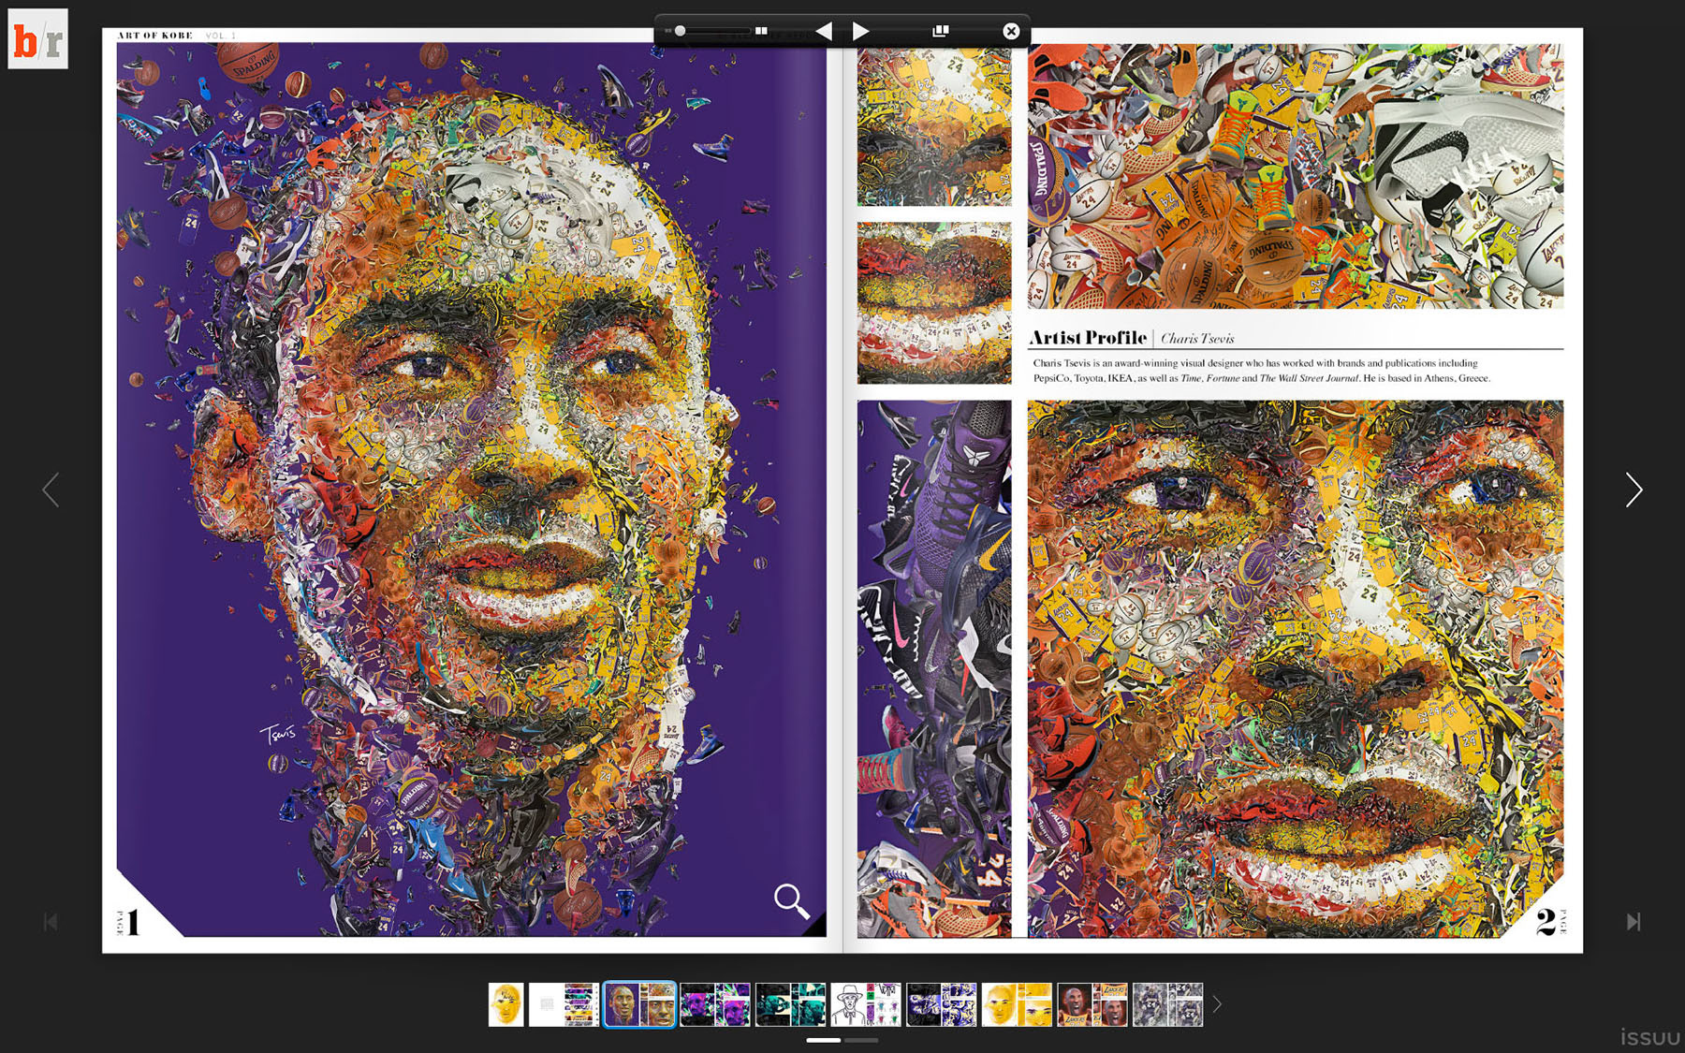The width and height of the screenshot is (1685, 1053).
Task: Click the Tsevis signature on the portrait
Action: 278,734
